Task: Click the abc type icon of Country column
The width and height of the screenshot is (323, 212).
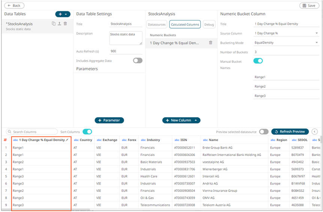Action: point(76,140)
